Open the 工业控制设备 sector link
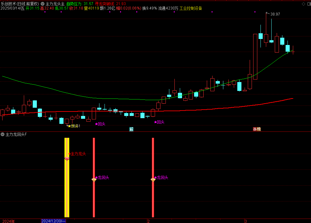311x223 pixels. coord(191,9)
